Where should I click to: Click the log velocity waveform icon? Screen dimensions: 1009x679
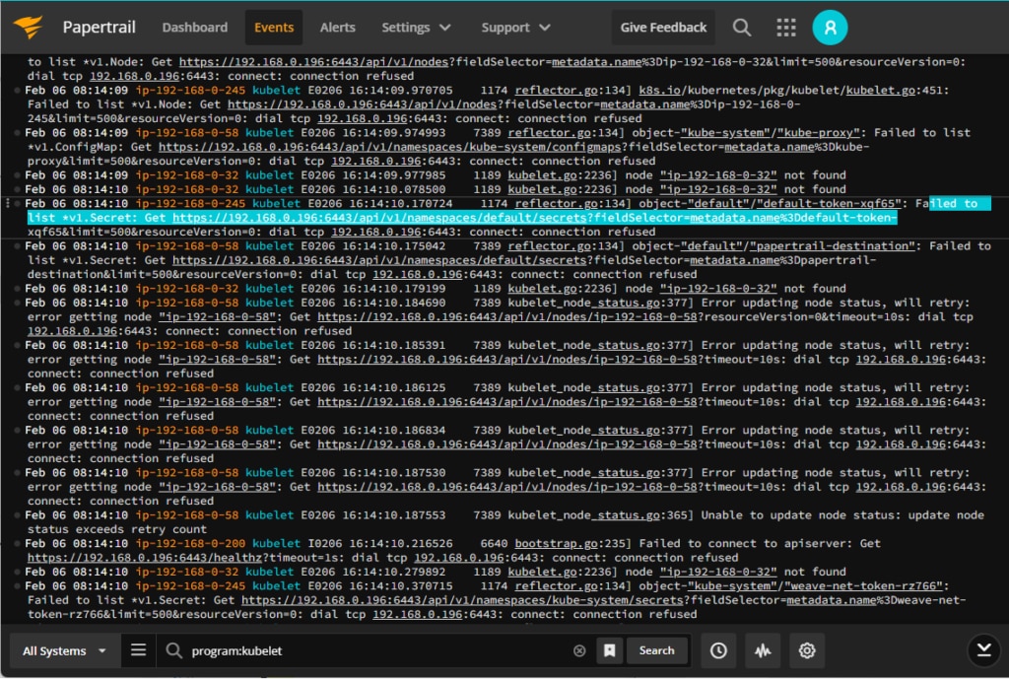coord(763,650)
